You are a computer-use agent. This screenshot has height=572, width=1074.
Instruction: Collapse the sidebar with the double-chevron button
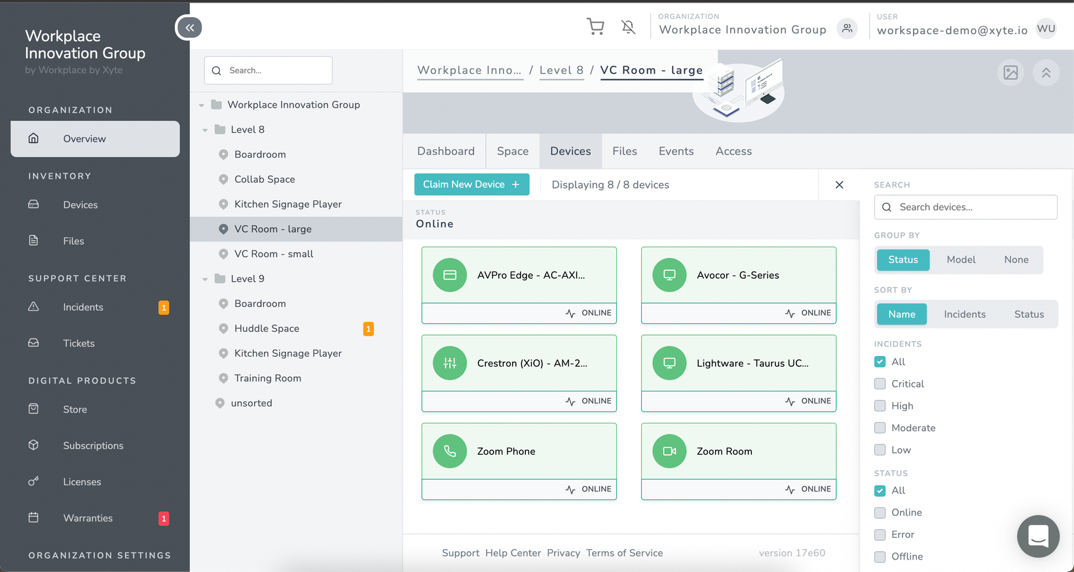189,27
